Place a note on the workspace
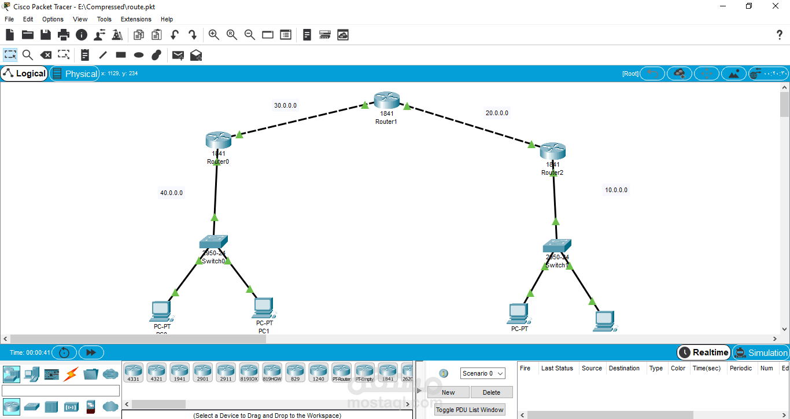The width and height of the screenshot is (790, 419). coord(85,55)
